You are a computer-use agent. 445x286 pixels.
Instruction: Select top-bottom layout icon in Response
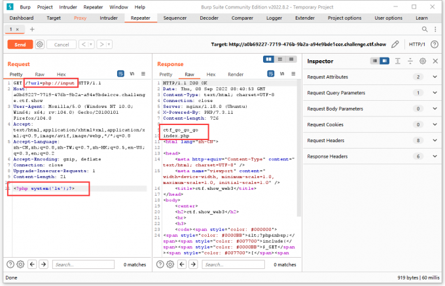click(280, 59)
